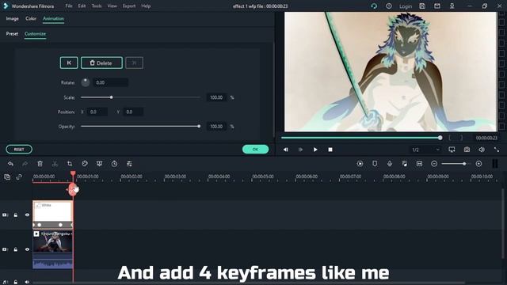Screen dimensions: 507x285
Task: Click the info circle icon in title bar
Action: [389, 6]
